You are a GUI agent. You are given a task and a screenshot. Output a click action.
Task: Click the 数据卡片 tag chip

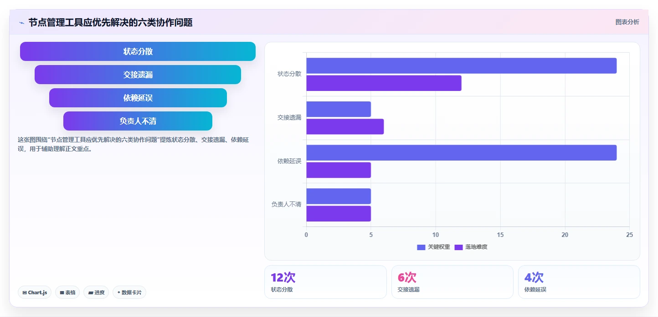click(129, 292)
